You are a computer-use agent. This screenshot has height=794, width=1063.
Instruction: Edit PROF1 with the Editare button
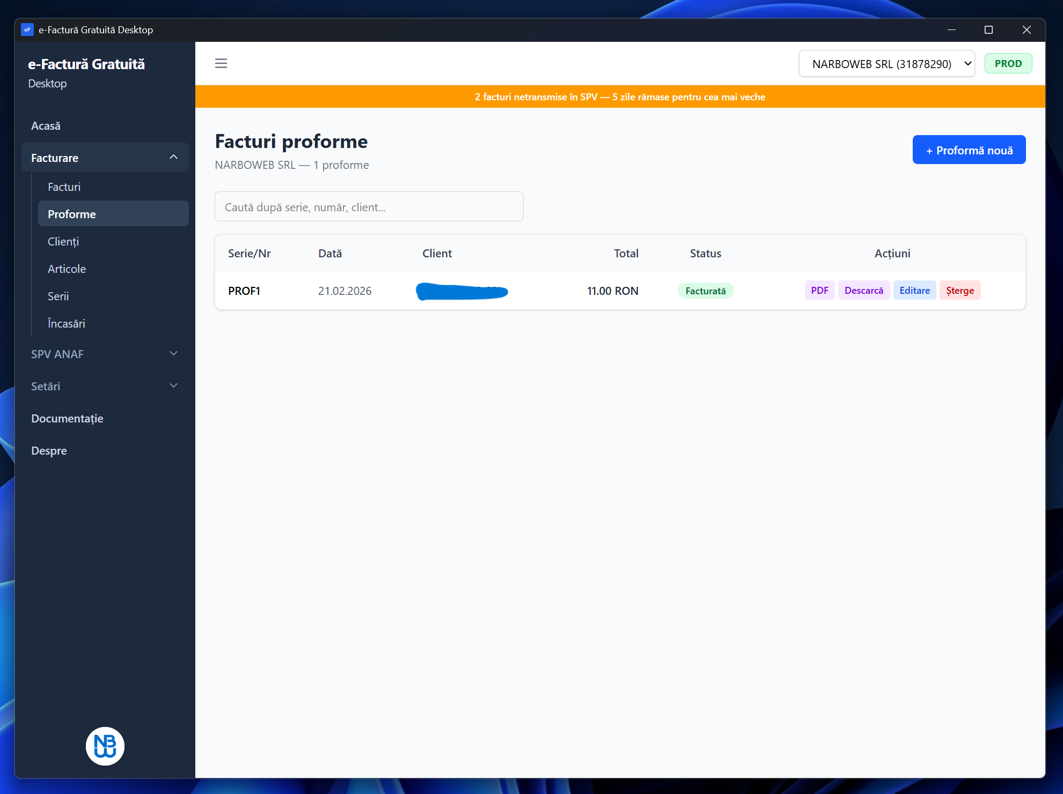click(914, 291)
